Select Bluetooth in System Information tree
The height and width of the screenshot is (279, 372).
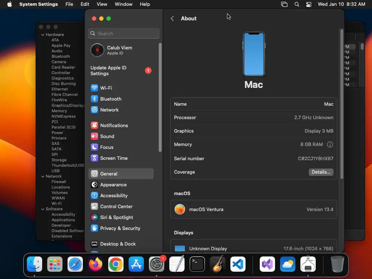pos(61,56)
